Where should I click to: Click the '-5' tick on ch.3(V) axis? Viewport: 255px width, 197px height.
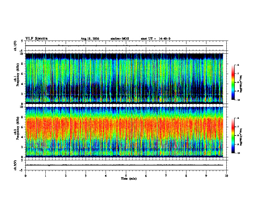coord(22,170)
